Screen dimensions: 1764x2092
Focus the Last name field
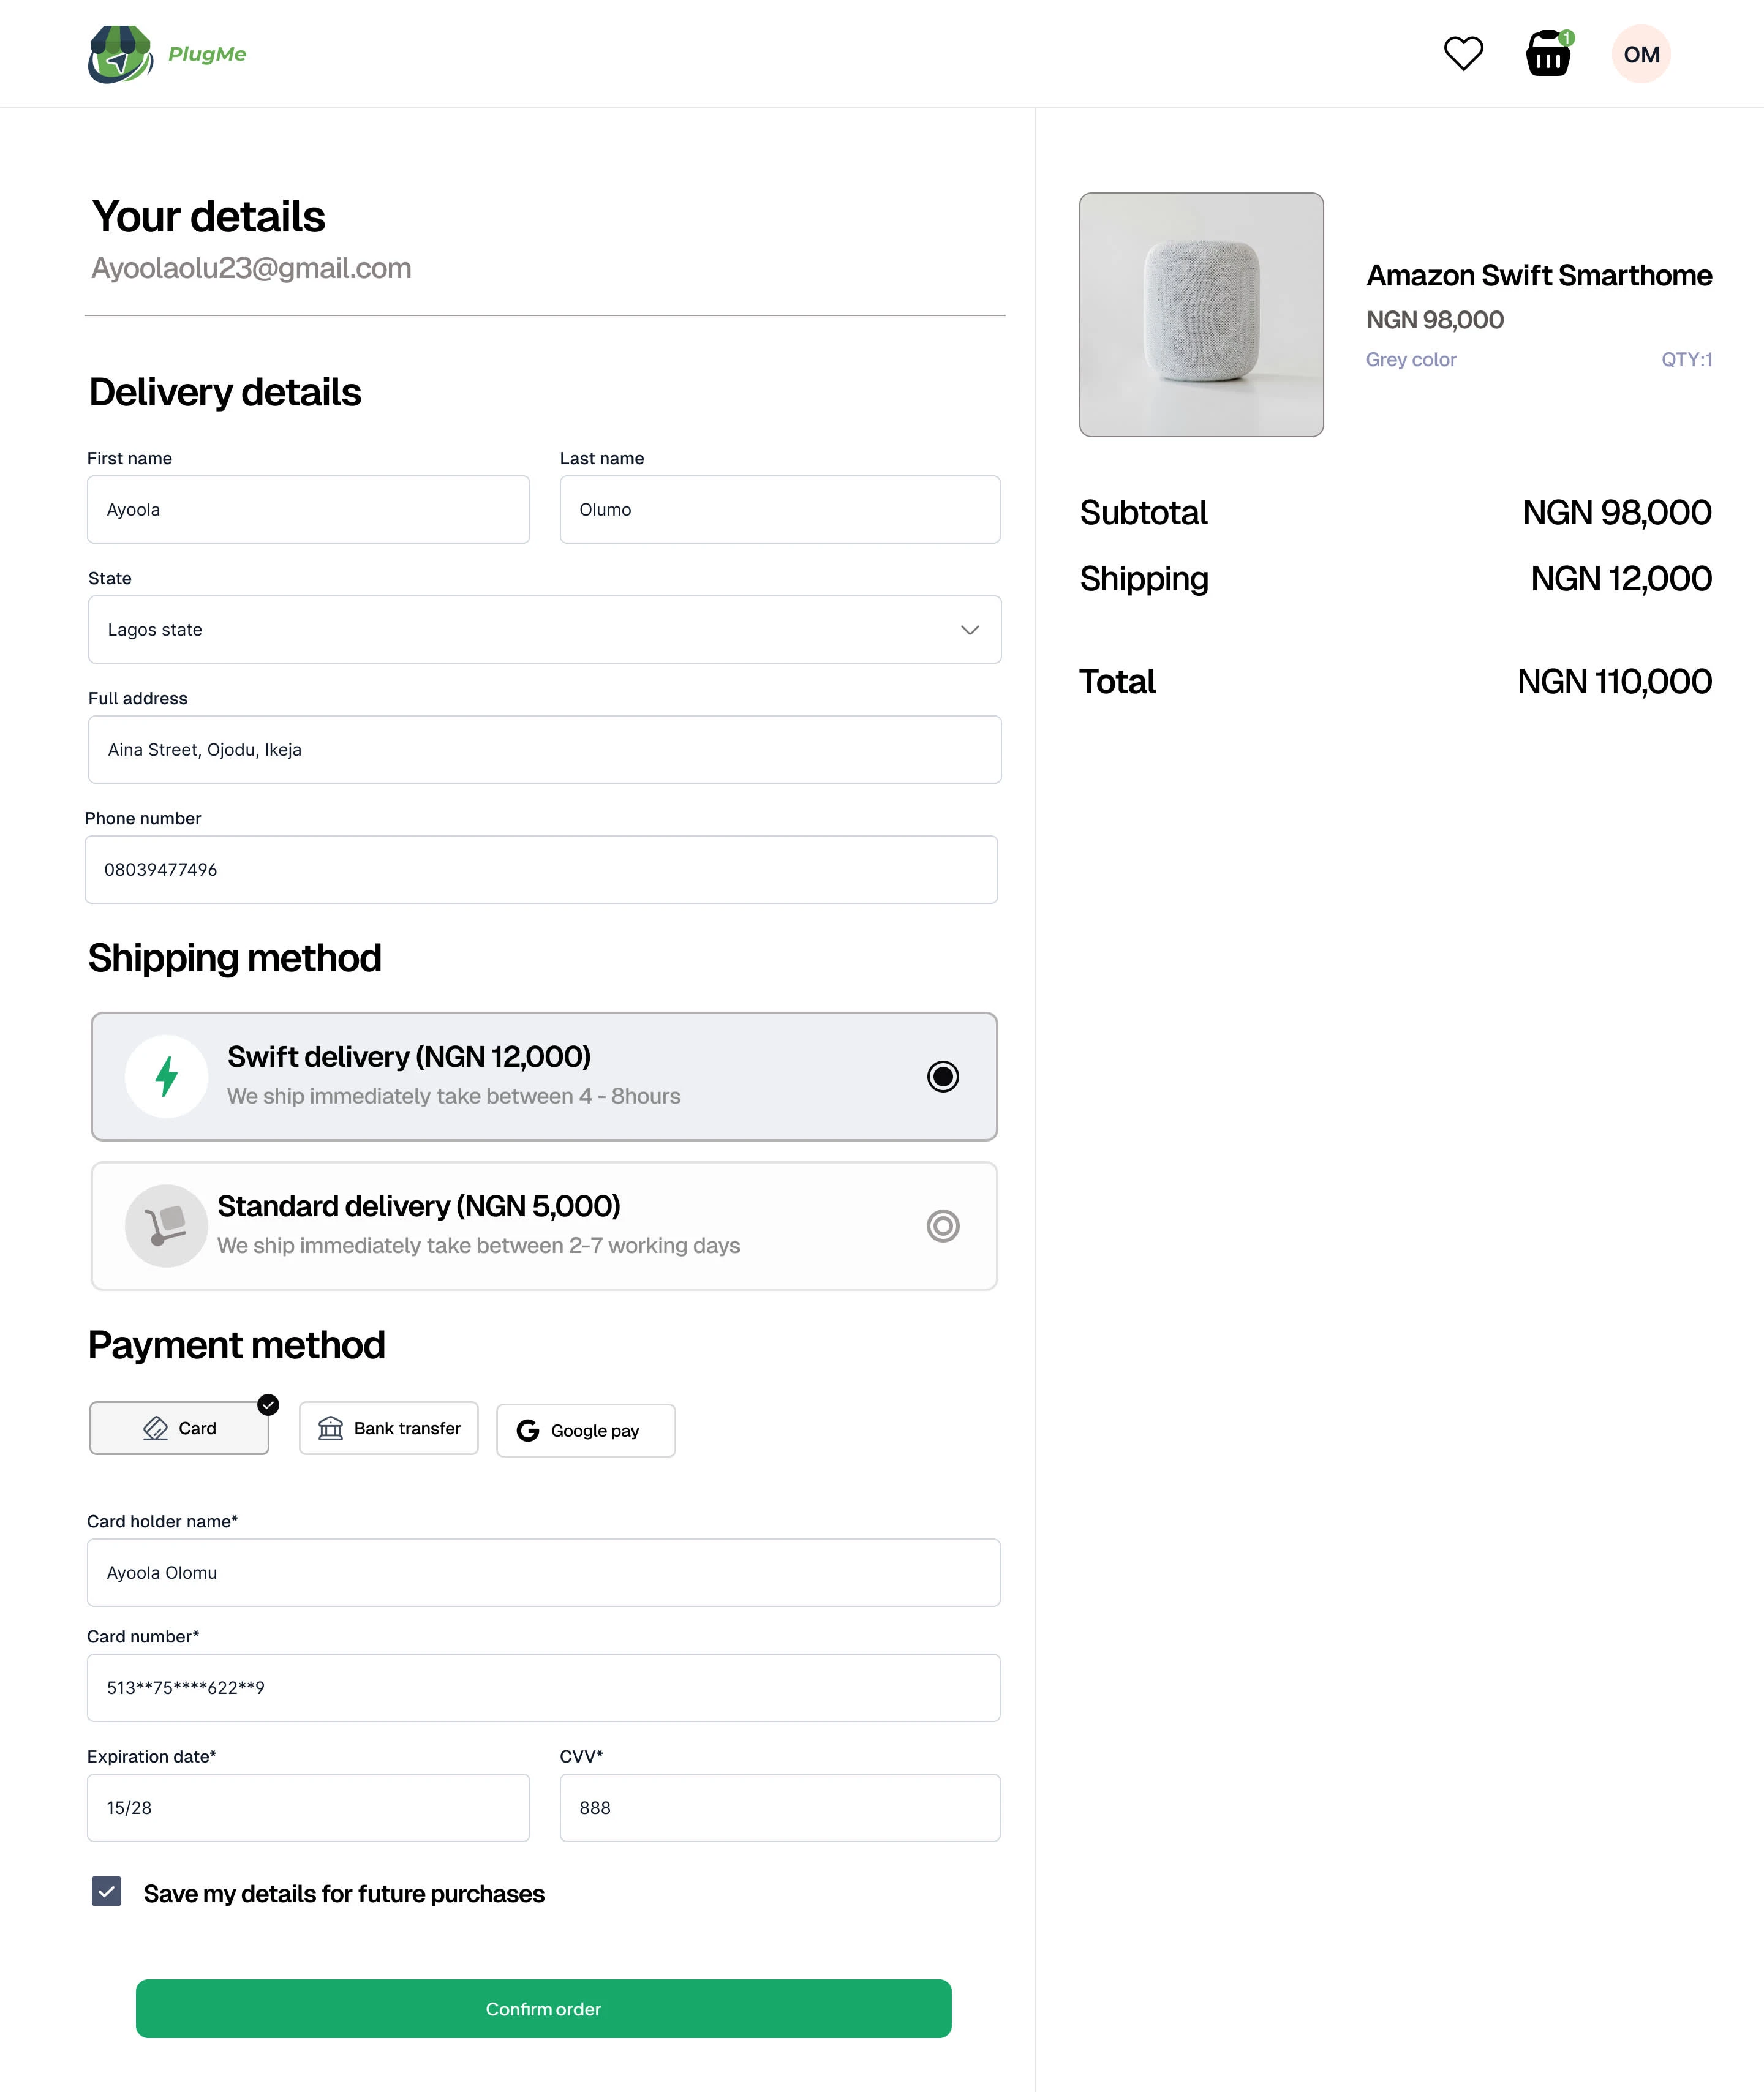[x=780, y=510]
